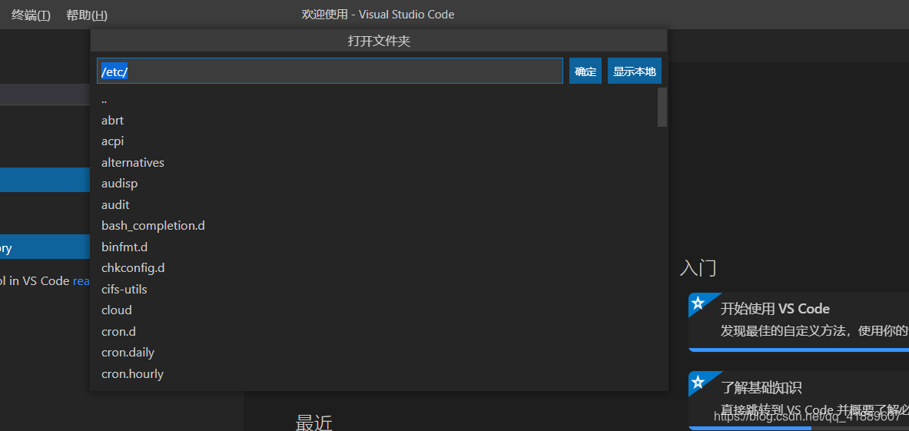Click the folder list scrollbar thumb
The image size is (909, 431).
tap(662, 107)
